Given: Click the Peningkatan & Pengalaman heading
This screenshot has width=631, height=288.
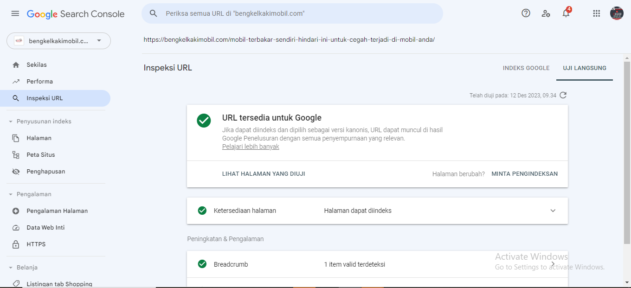Looking at the screenshot, I should tap(225, 239).
